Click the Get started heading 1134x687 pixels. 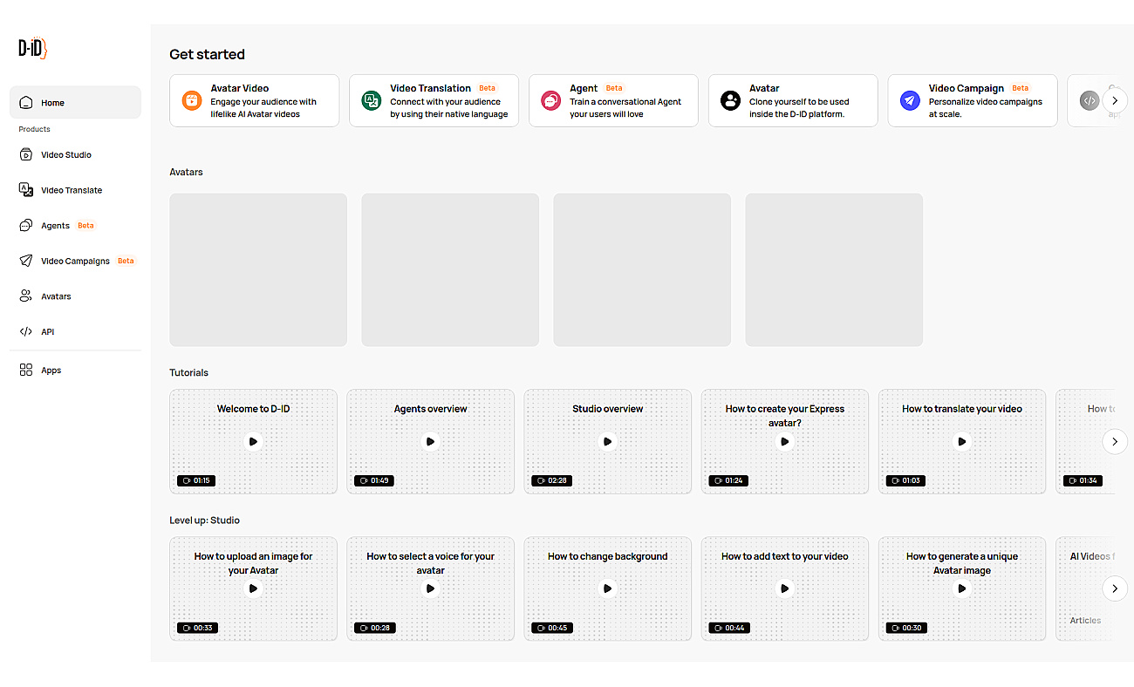[x=207, y=54]
